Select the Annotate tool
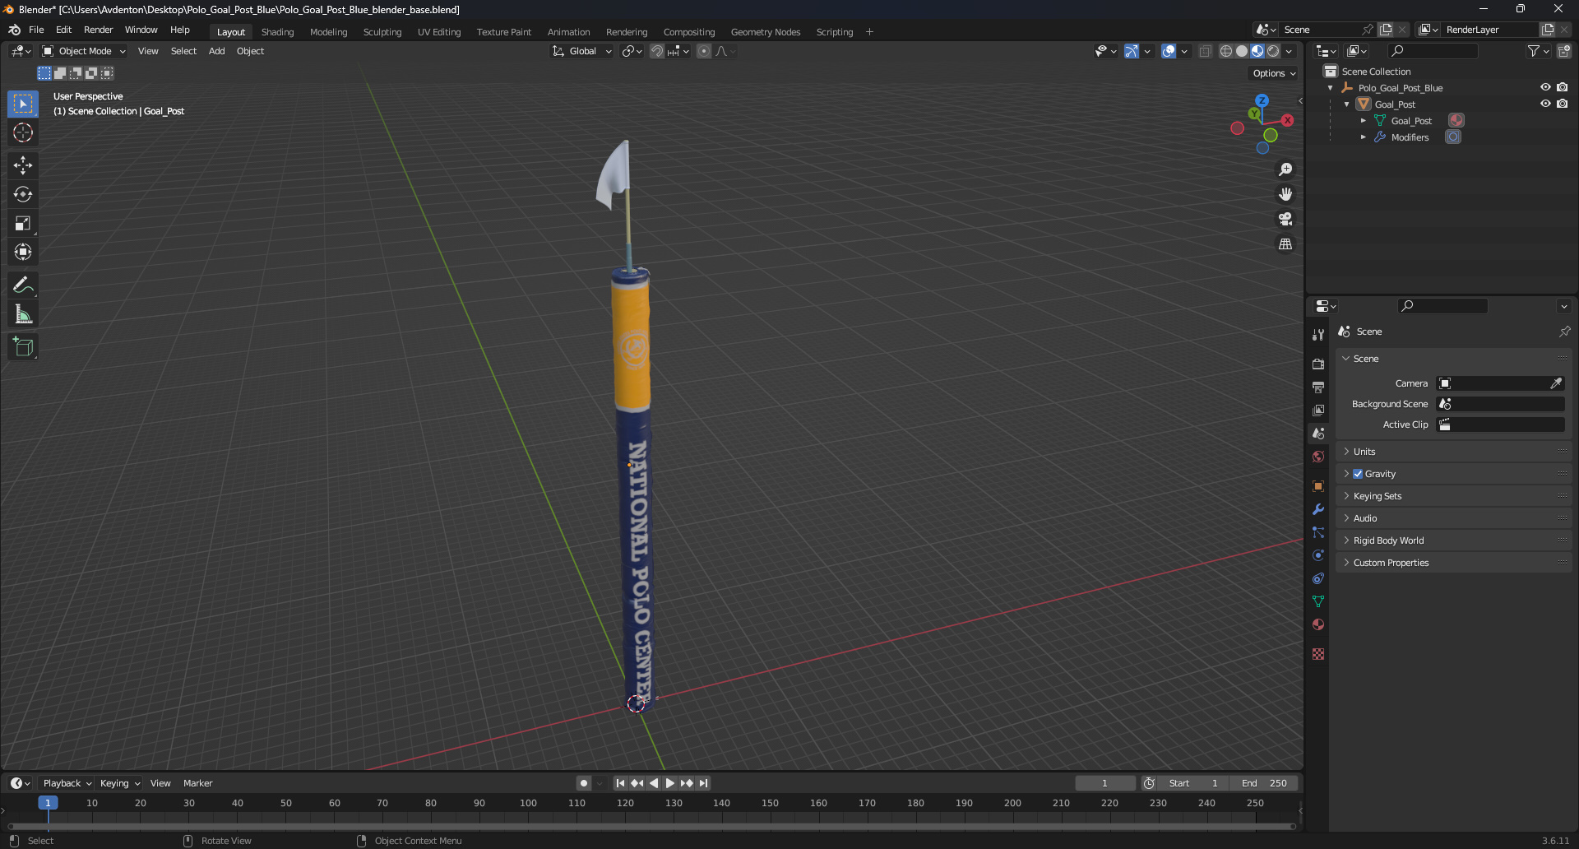This screenshot has width=1579, height=849. click(x=23, y=285)
